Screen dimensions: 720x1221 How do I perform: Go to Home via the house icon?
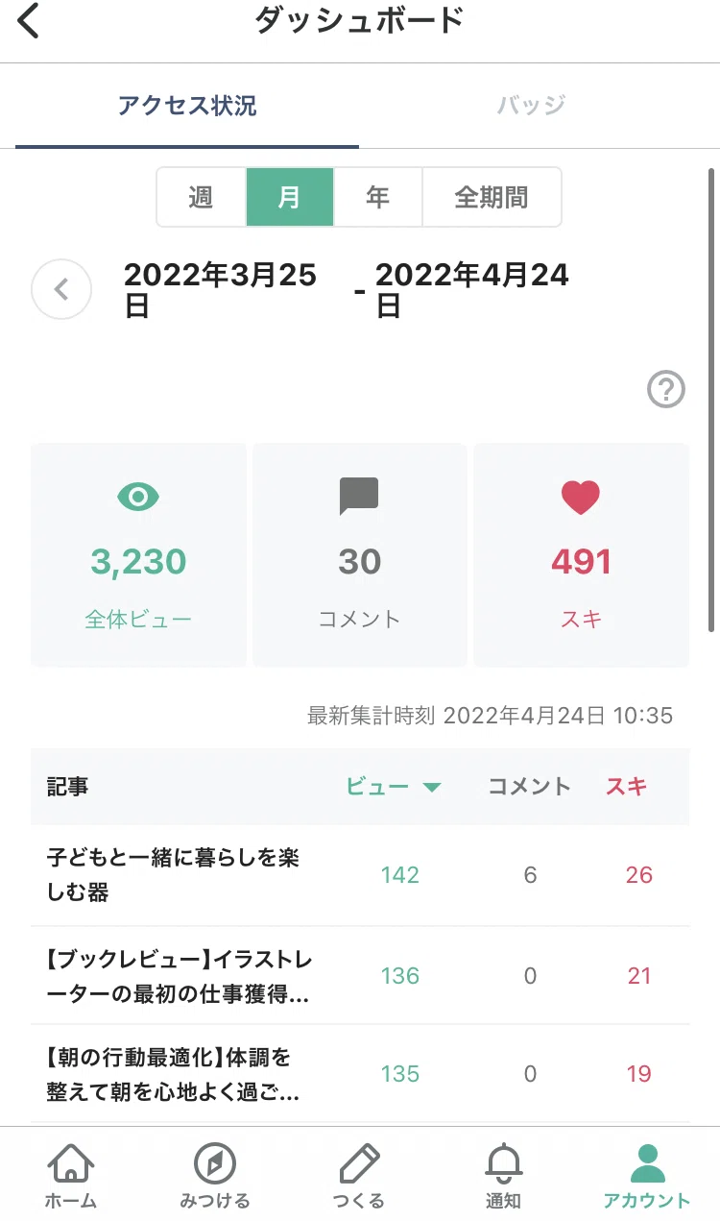(70, 1163)
